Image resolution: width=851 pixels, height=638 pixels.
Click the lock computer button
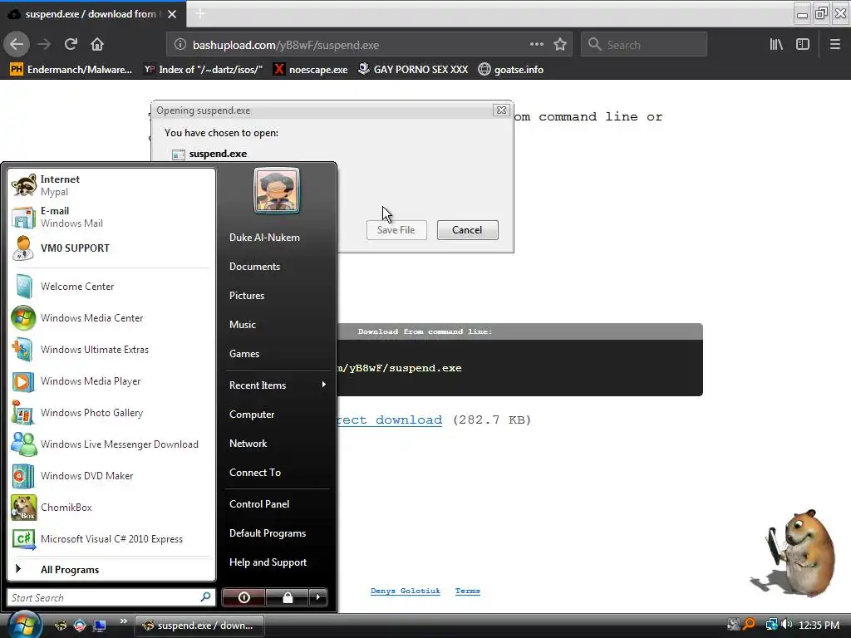click(x=288, y=598)
